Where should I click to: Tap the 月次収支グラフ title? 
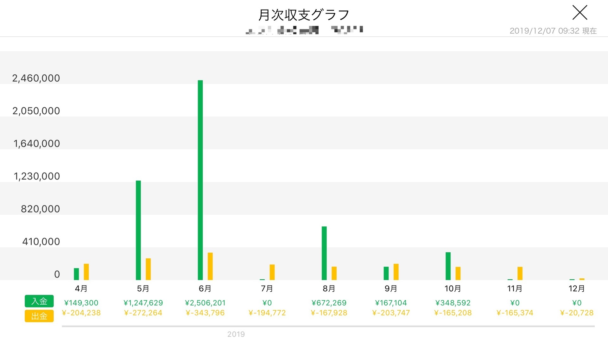304,15
